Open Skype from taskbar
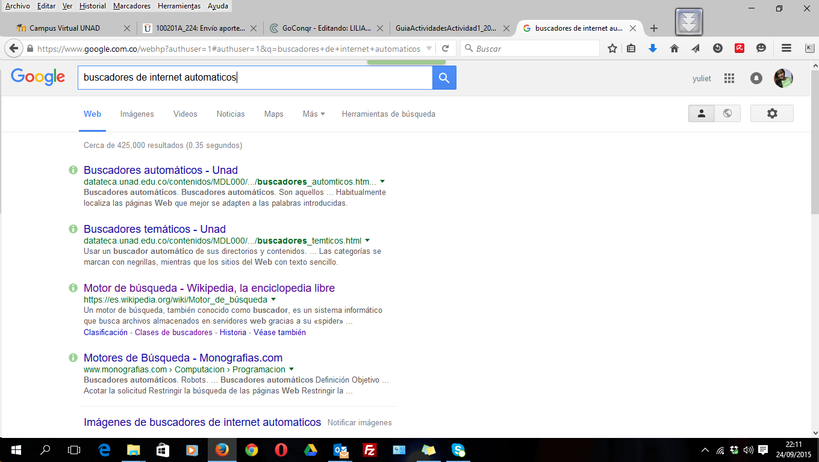Image resolution: width=819 pixels, height=462 pixels. 458,450
